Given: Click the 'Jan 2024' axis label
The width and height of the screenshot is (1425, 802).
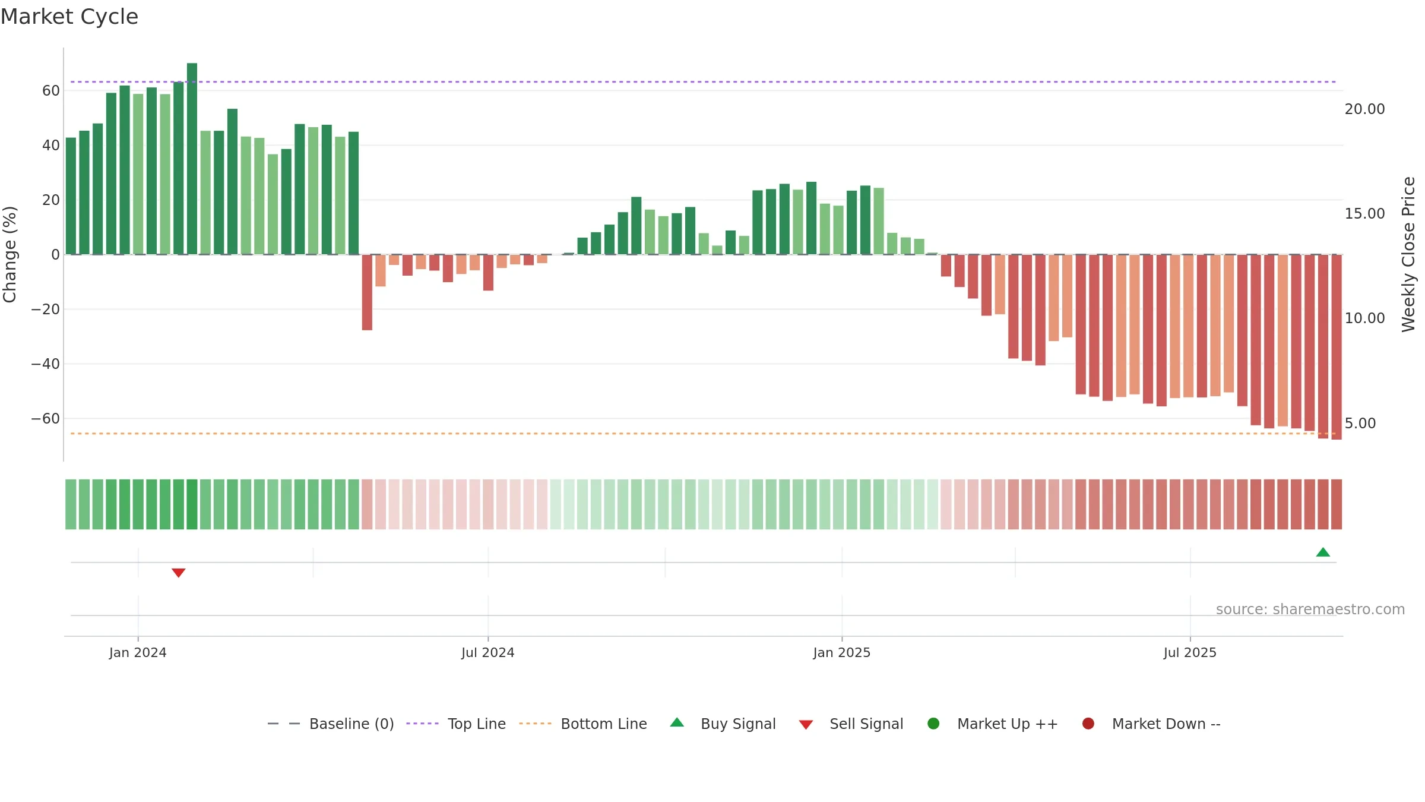Looking at the screenshot, I should 138,652.
